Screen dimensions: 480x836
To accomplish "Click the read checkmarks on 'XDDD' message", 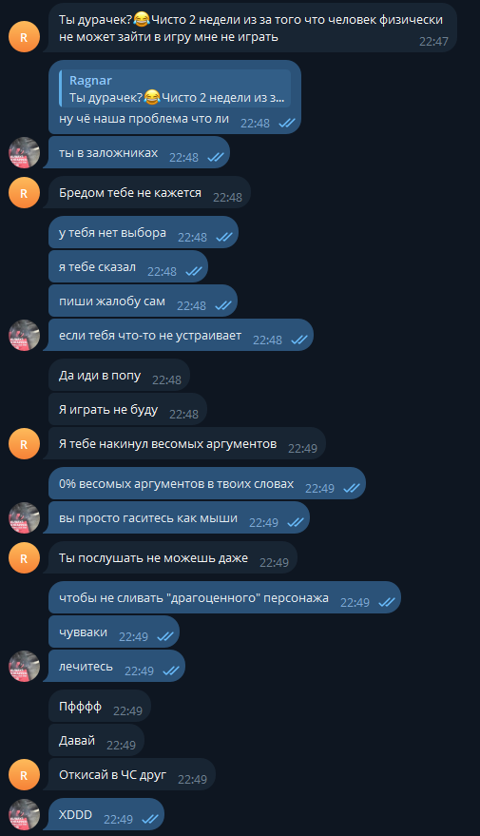I will 150,819.
